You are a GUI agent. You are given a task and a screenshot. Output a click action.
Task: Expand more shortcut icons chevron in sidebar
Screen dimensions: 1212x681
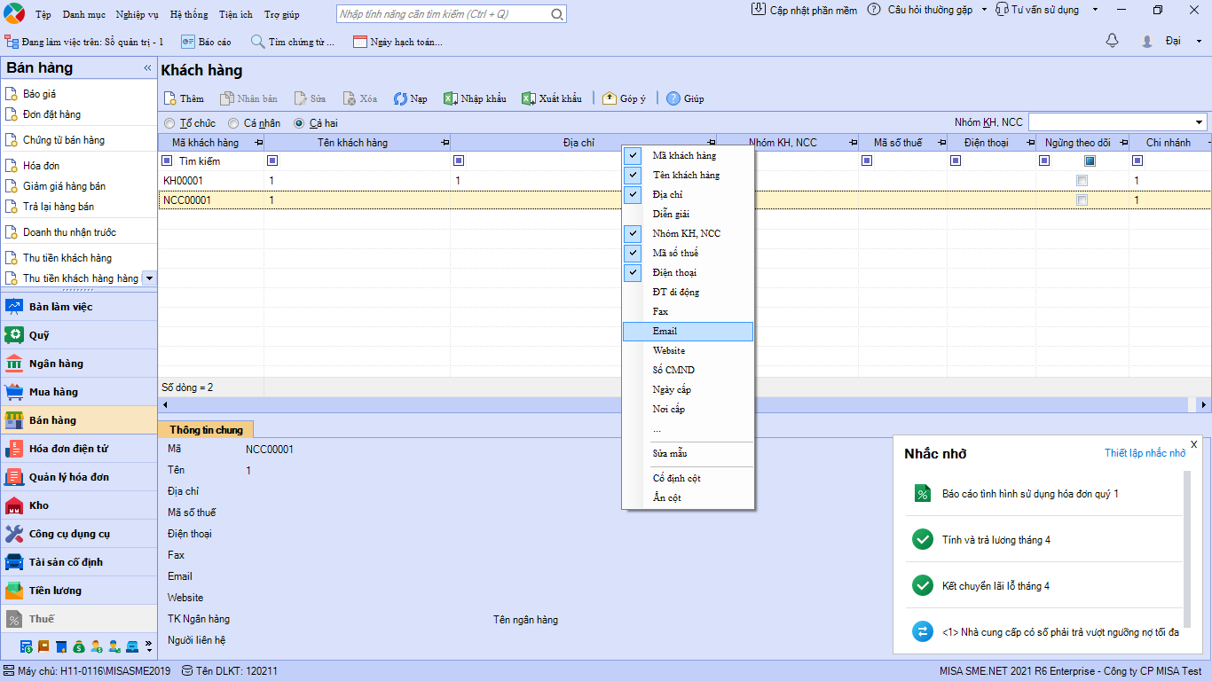pos(149,646)
